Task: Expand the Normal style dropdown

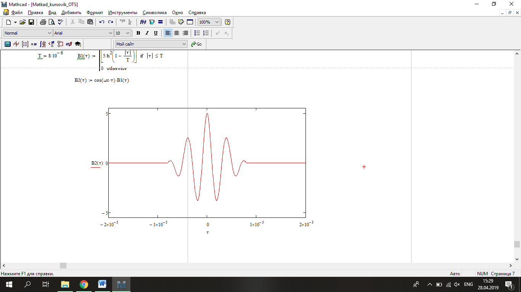Action: 49,33
